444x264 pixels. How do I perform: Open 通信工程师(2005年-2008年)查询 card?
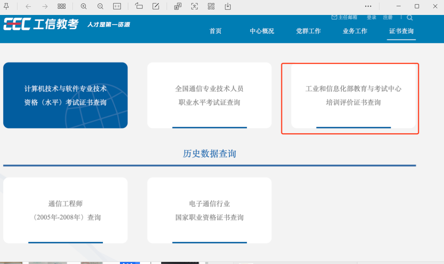65,210
